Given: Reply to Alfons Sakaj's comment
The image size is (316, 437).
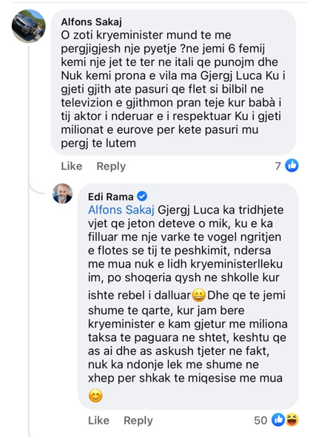Looking at the screenshot, I should click(x=111, y=166).
